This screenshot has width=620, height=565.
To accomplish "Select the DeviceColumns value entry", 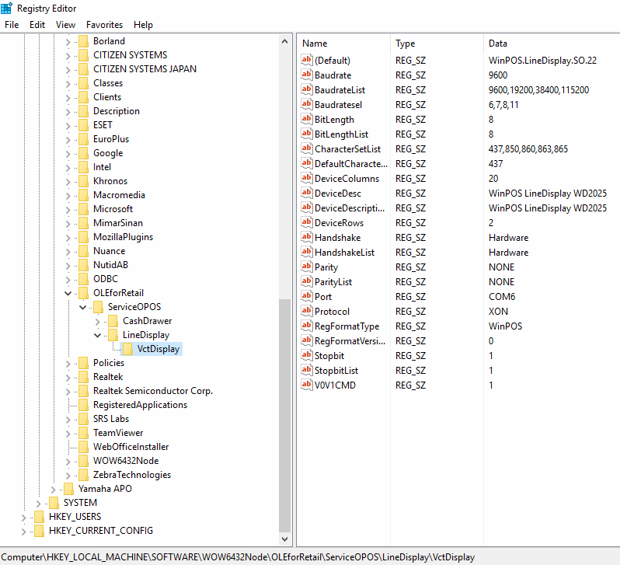I will pyautogui.click(x=347, y=179).
